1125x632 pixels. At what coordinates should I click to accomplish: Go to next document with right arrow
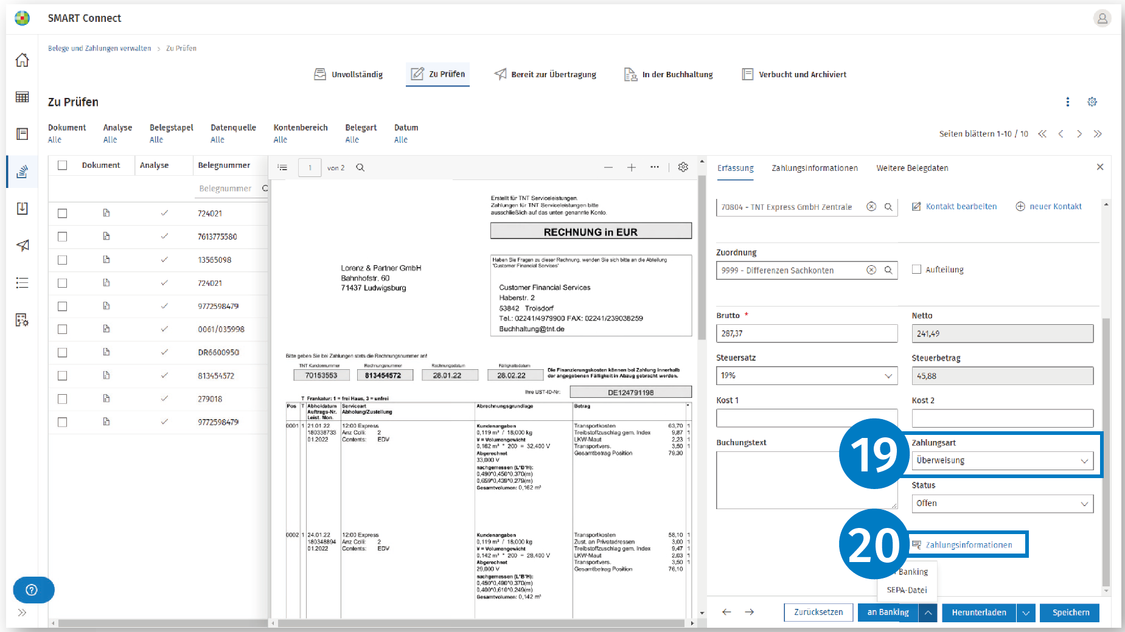750,612
